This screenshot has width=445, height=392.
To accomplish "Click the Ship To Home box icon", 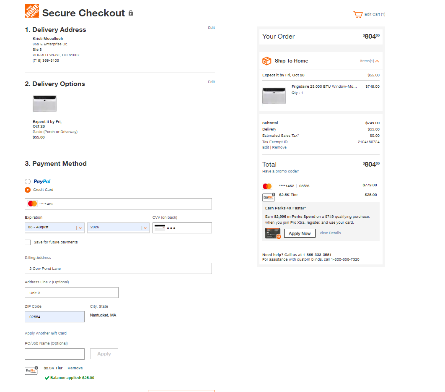I will [x=267, y=61].
